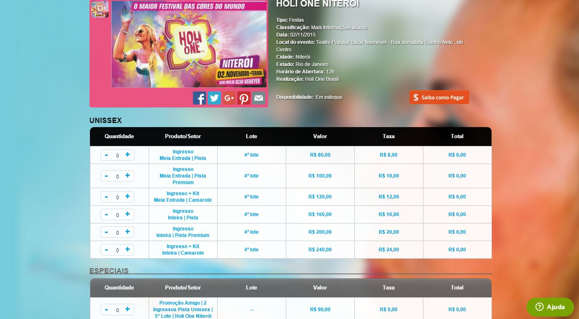The width and height of the screenshot is (579, 319).
Task: Open the Holi One Niterói banner image
Action: coord(189,44)
